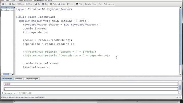
Task: Click the up arrow on the horizontal pane divider
Action: click(x=2, y=76)
